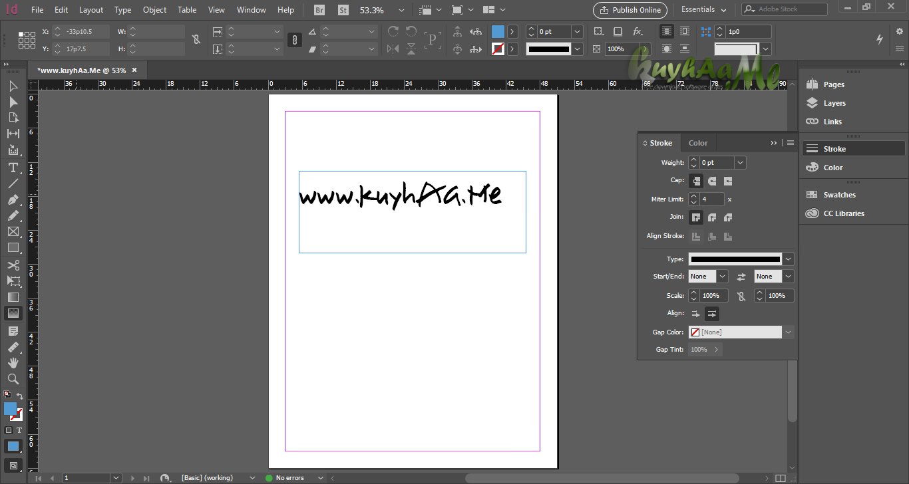Click the Publish Online button
This screenshot has width=909, height=484.
coord(630,10)
